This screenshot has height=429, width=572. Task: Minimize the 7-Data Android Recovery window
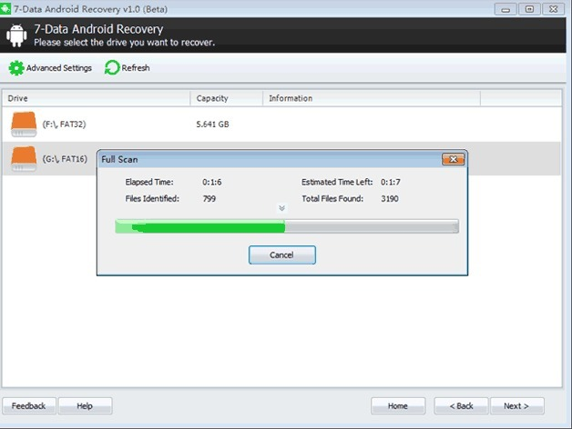(506, 9)
